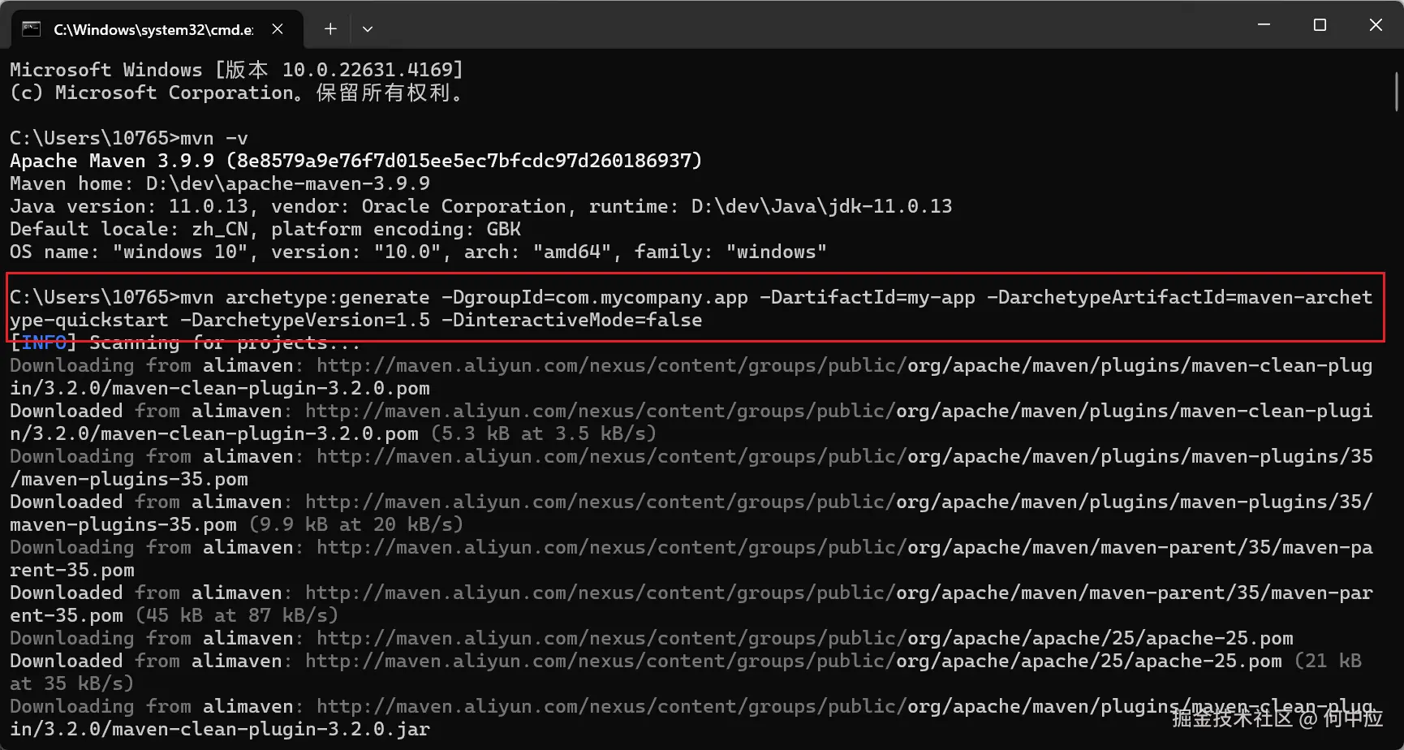Click the 'mvn archetype:generate' command line
The height and width of the screenshot is (750, 1404).
click(691, 308)
